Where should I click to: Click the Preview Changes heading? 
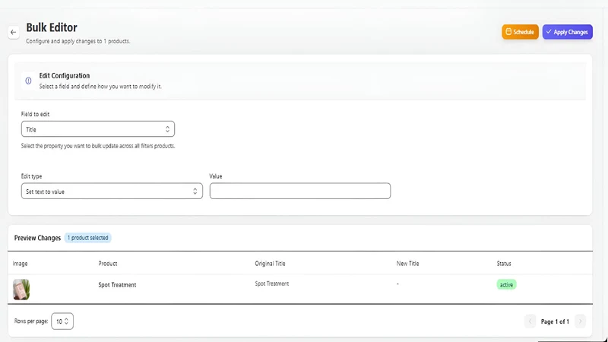[x=37, y=238]
